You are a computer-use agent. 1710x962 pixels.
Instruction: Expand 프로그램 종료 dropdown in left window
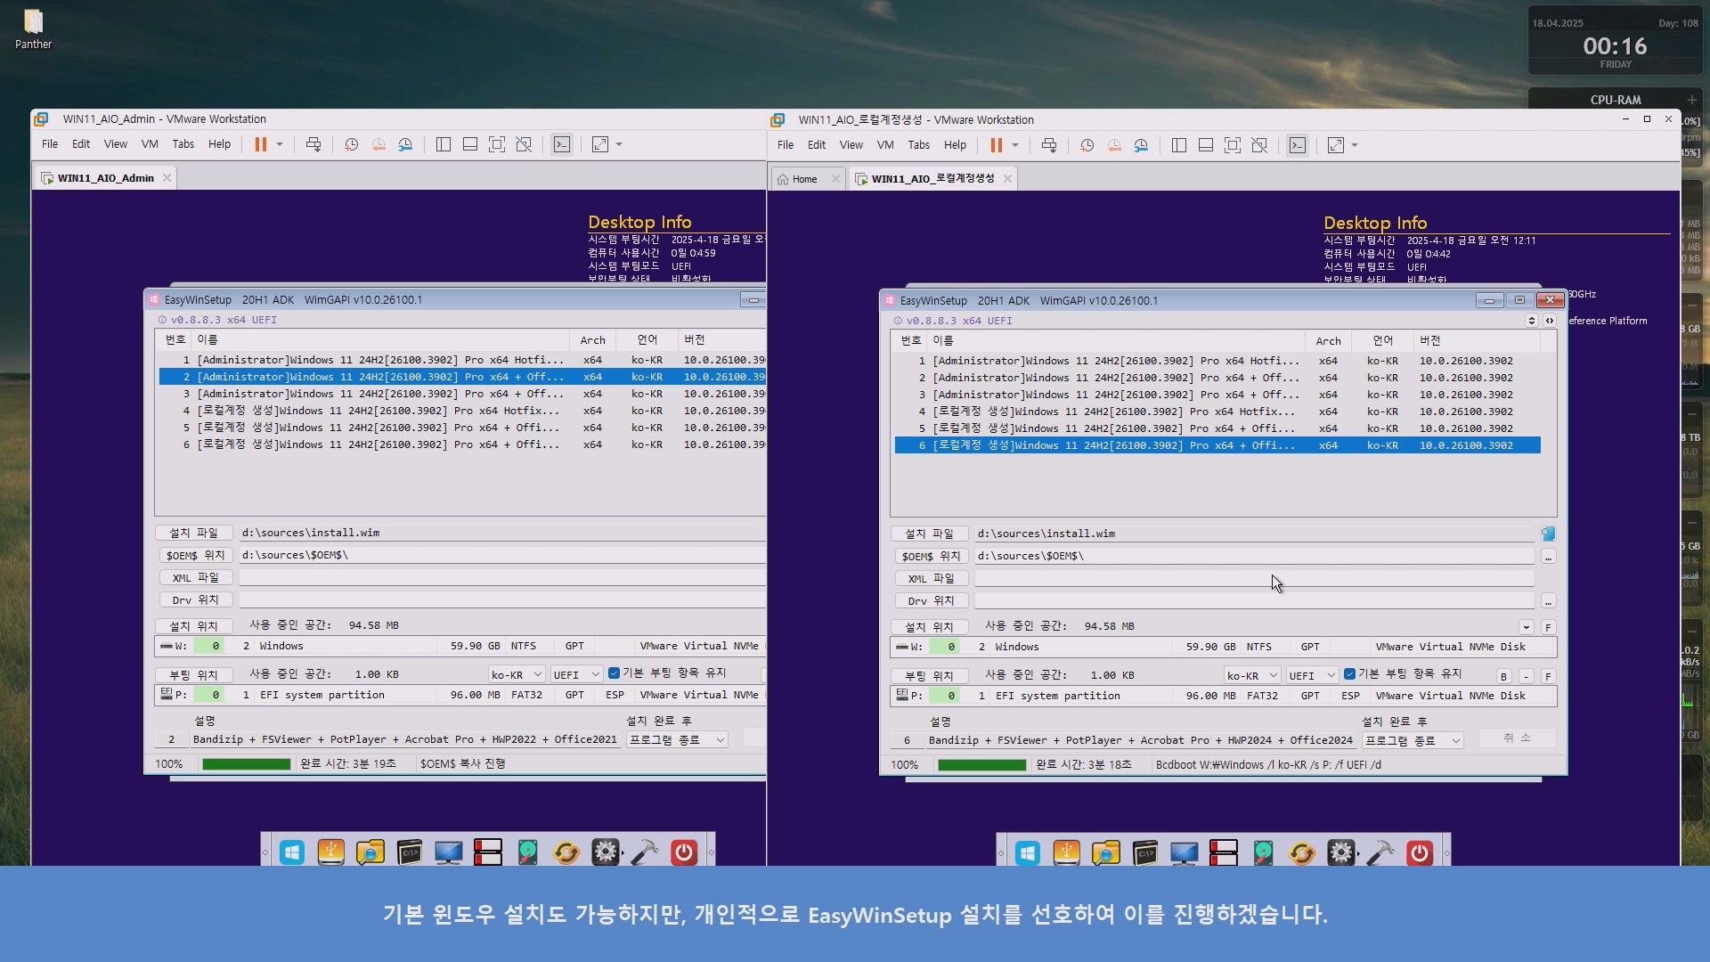click(677, 739)
